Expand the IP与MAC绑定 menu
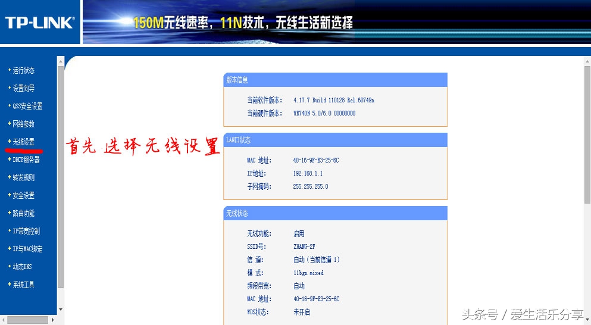591x325 pixels. click(27, 249)
